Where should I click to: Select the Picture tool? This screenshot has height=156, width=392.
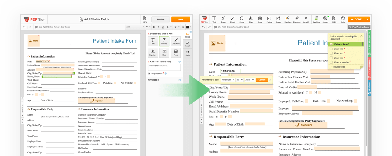(x=269, y=19)
